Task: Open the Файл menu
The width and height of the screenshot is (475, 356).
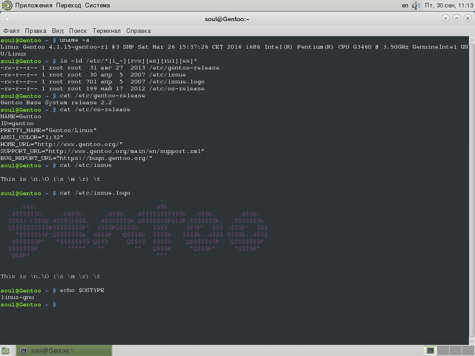Action: click(11, 31)
